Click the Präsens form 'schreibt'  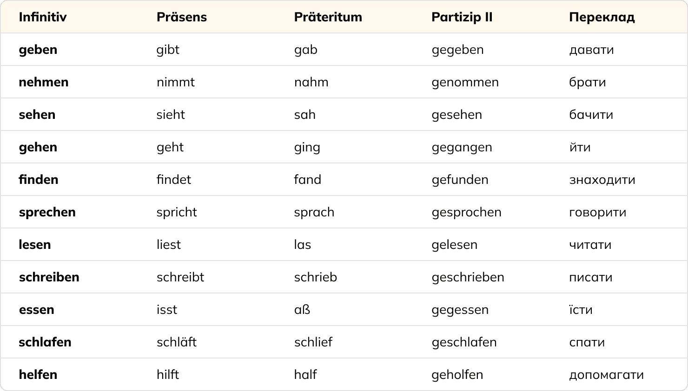point(180,277)
